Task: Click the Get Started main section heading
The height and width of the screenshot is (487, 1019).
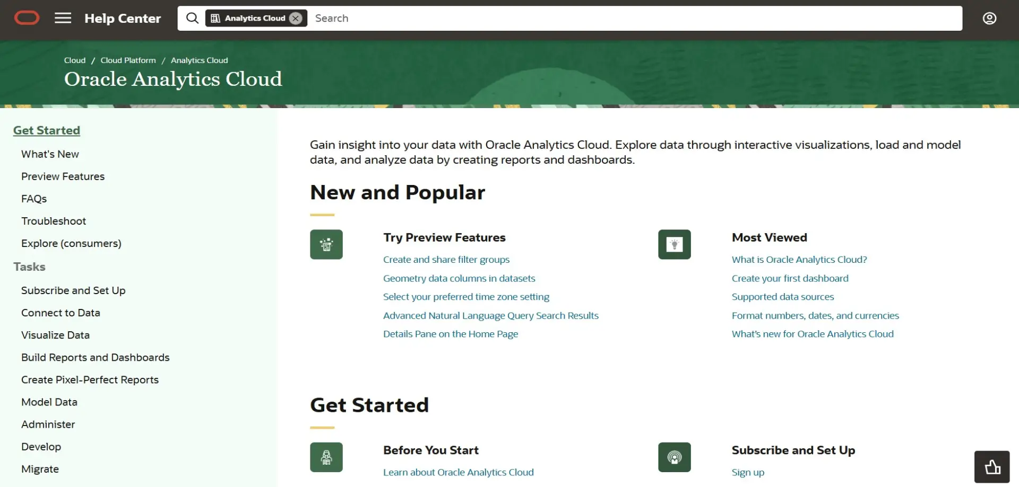Action: point(369,405)
